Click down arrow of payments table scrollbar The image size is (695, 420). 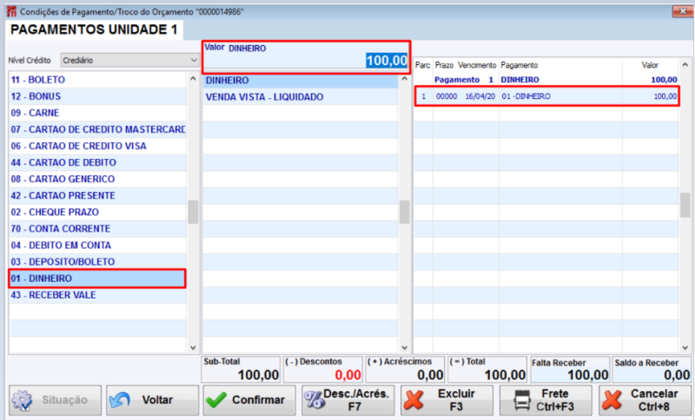(x=685, y=348)
